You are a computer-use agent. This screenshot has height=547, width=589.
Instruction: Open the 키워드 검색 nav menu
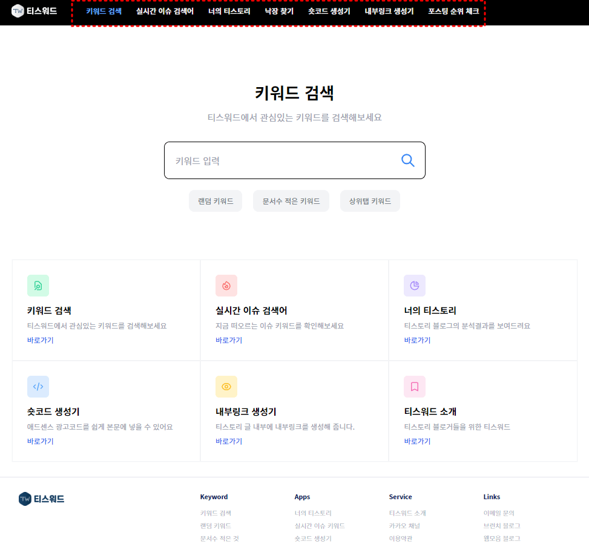[104, 11]
